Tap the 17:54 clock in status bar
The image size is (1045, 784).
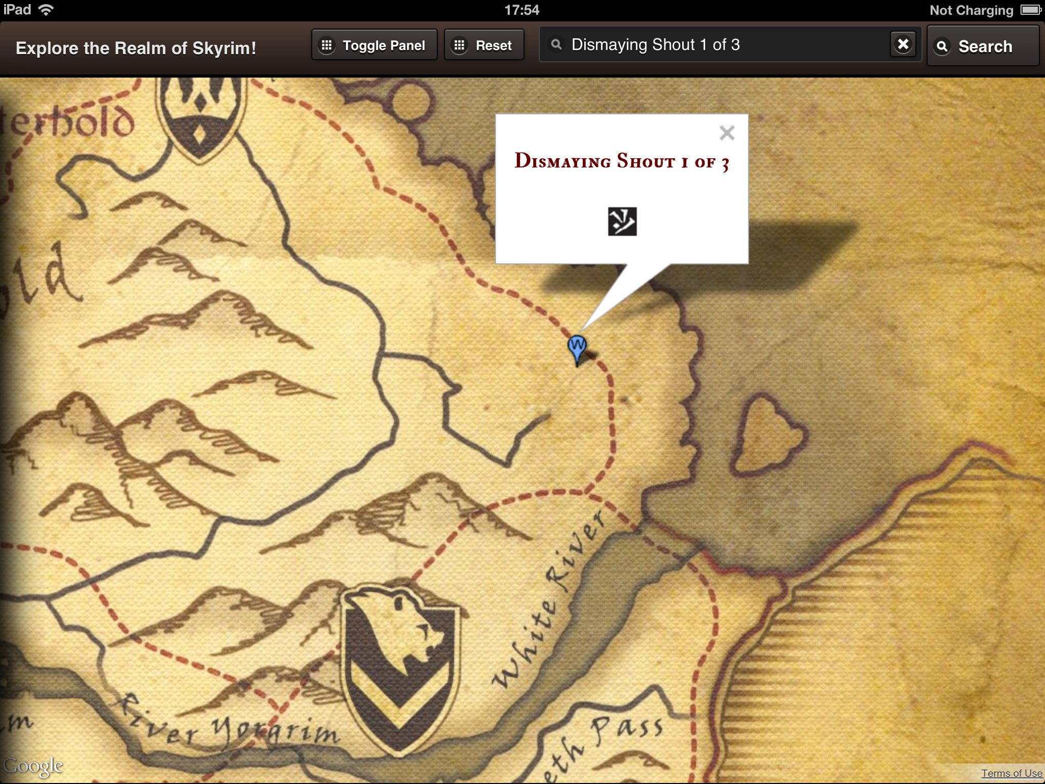(x=521, y=10)
